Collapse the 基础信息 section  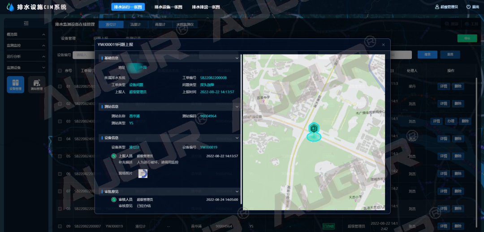coord(237,58)
